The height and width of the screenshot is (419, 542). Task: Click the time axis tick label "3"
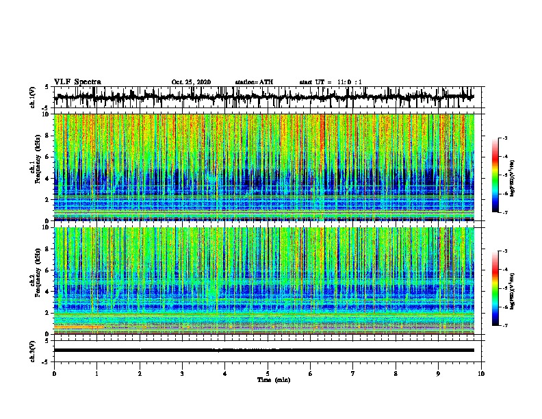pyautogui.click(x=182, y=374)
